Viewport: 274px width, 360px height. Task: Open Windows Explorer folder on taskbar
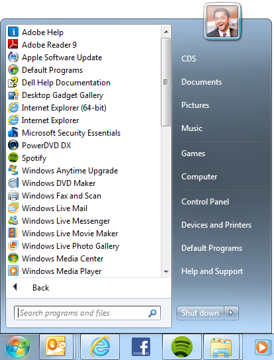[x=222, y=347]
